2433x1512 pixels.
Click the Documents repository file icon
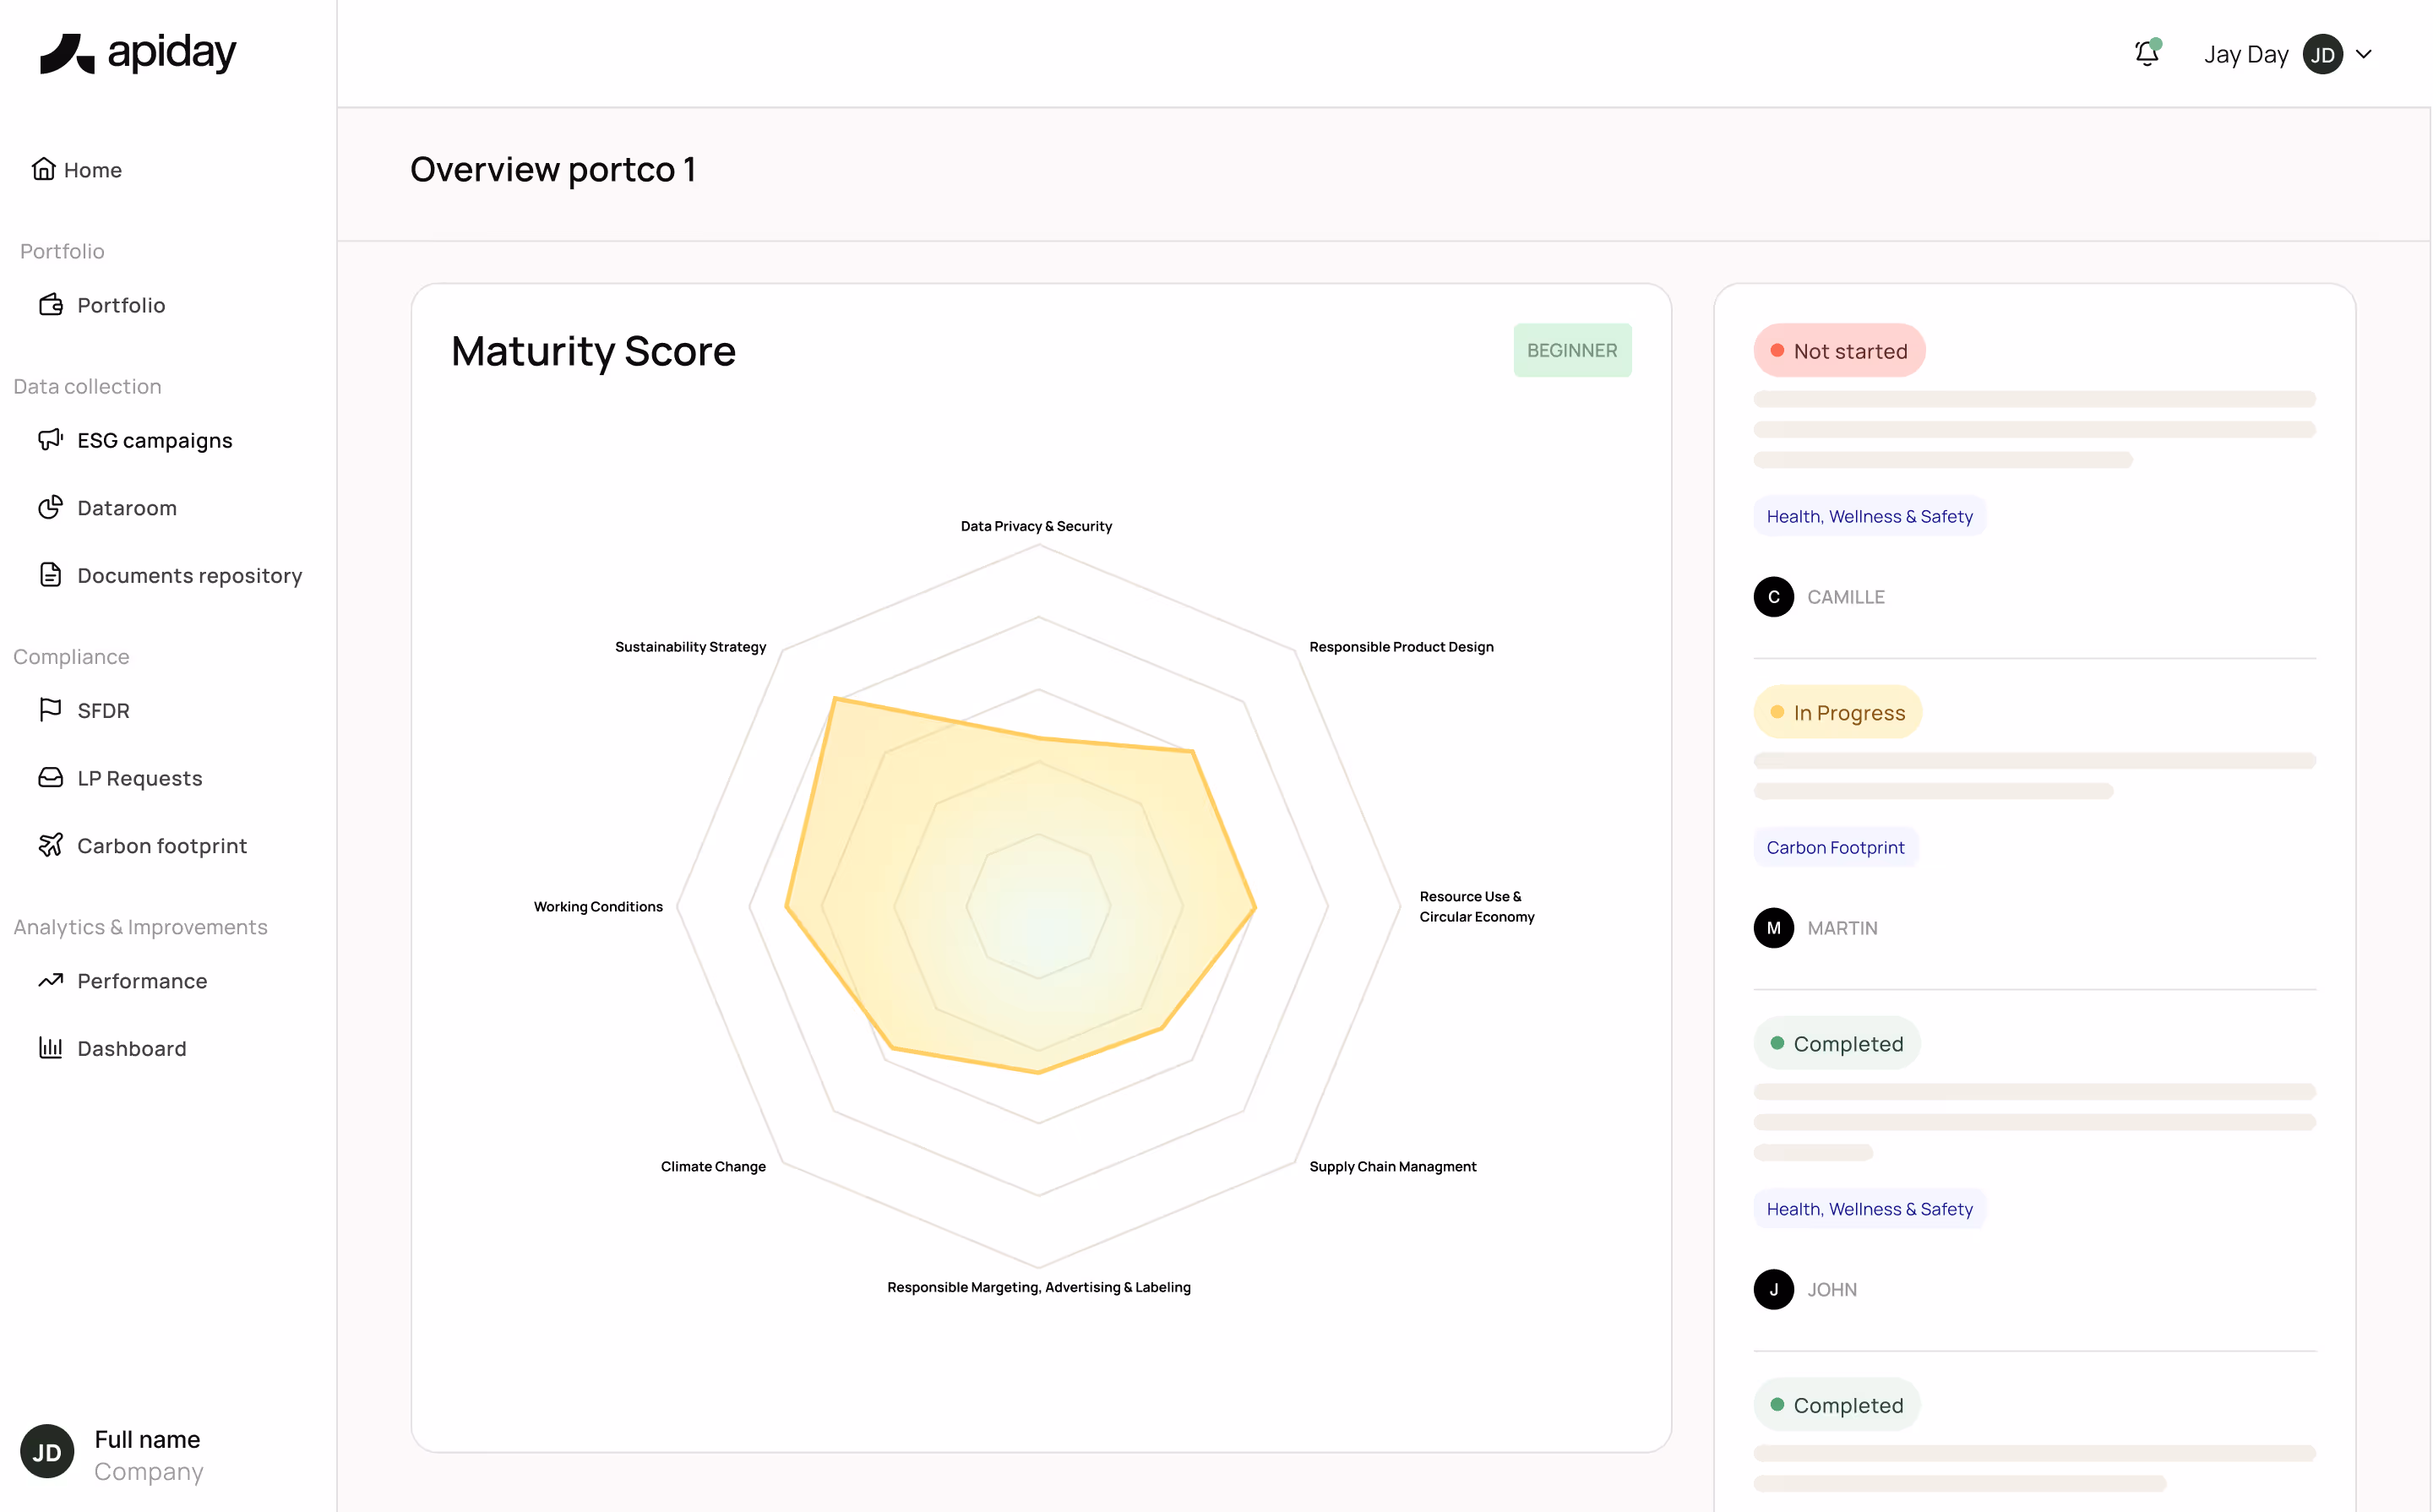[x=50, y=575]
